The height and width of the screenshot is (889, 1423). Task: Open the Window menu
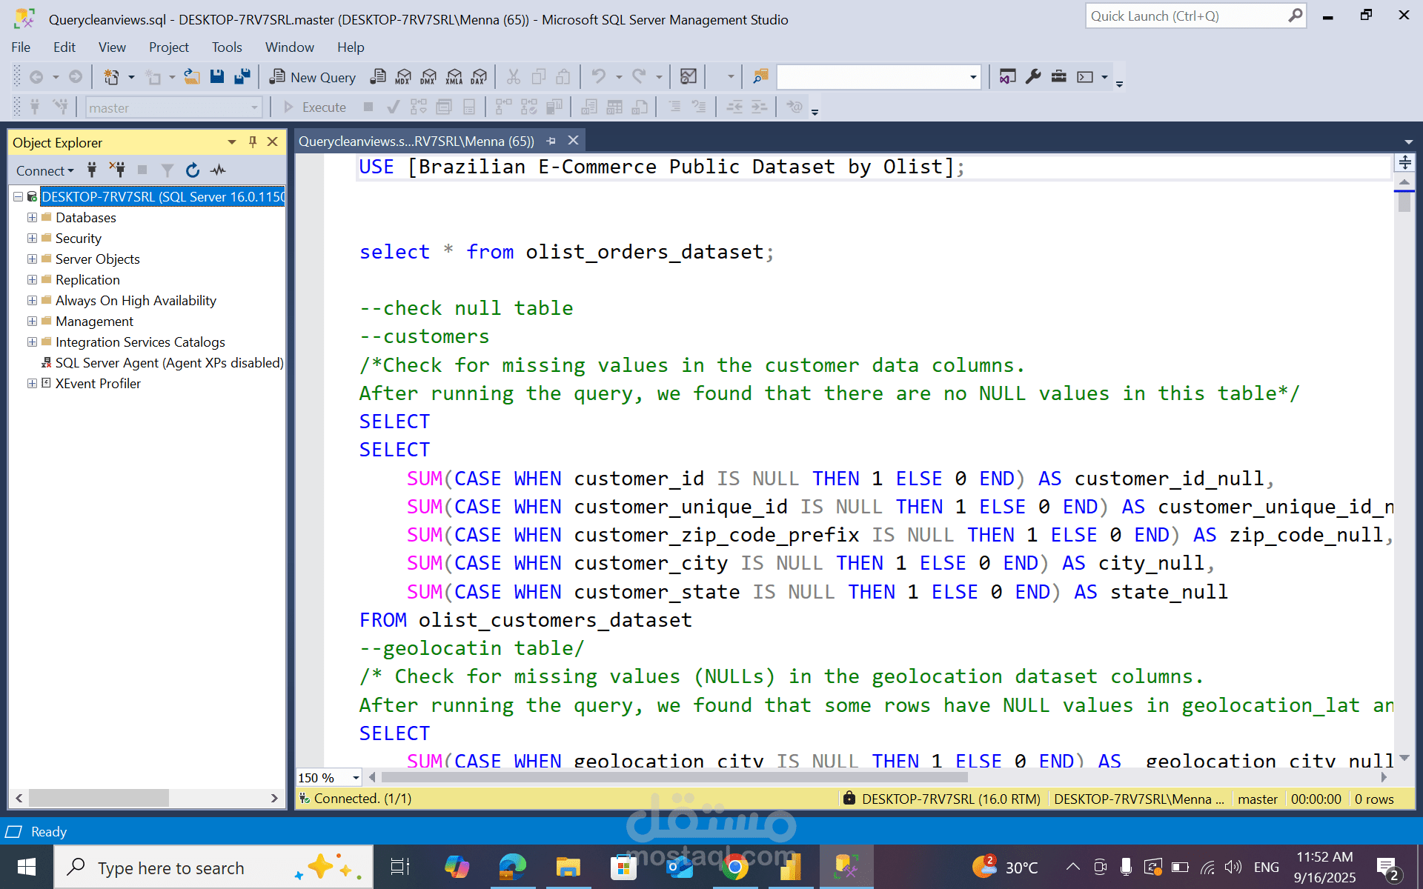(290, 47)
